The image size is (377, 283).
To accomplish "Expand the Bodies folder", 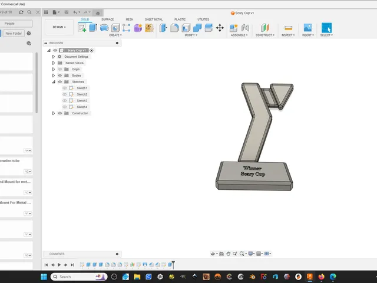I will 54,75.
